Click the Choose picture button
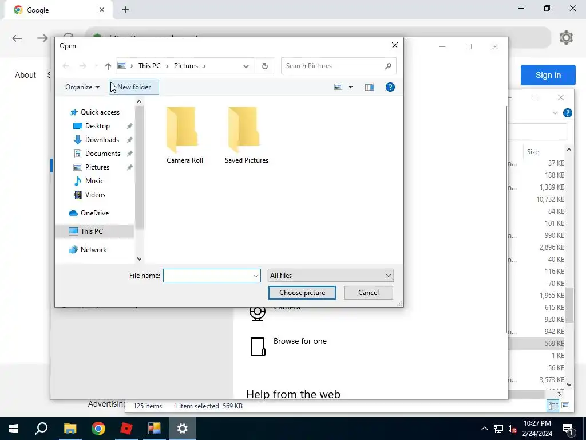The image size is (586, 440). [x=302, y=293]
